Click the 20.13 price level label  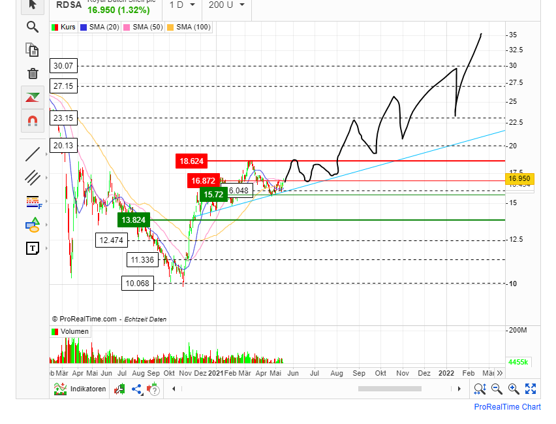63,146
